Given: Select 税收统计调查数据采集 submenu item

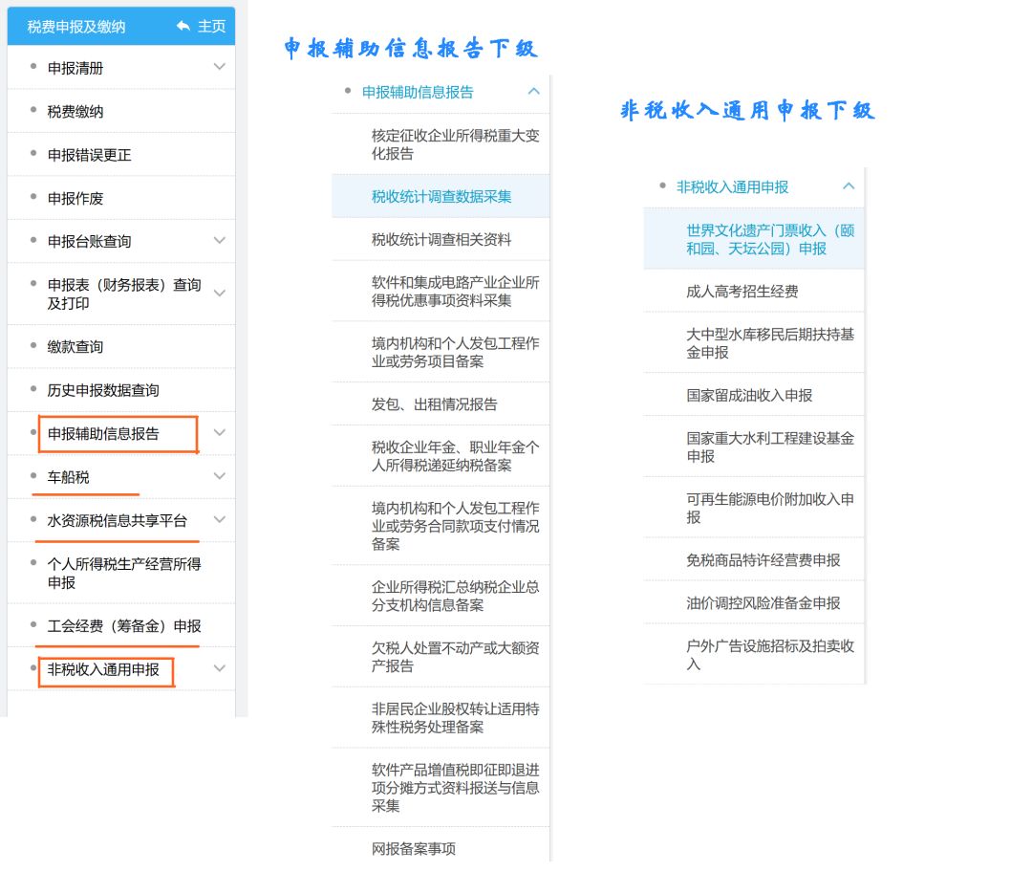Looking at the screenshot, I should 441,196.
